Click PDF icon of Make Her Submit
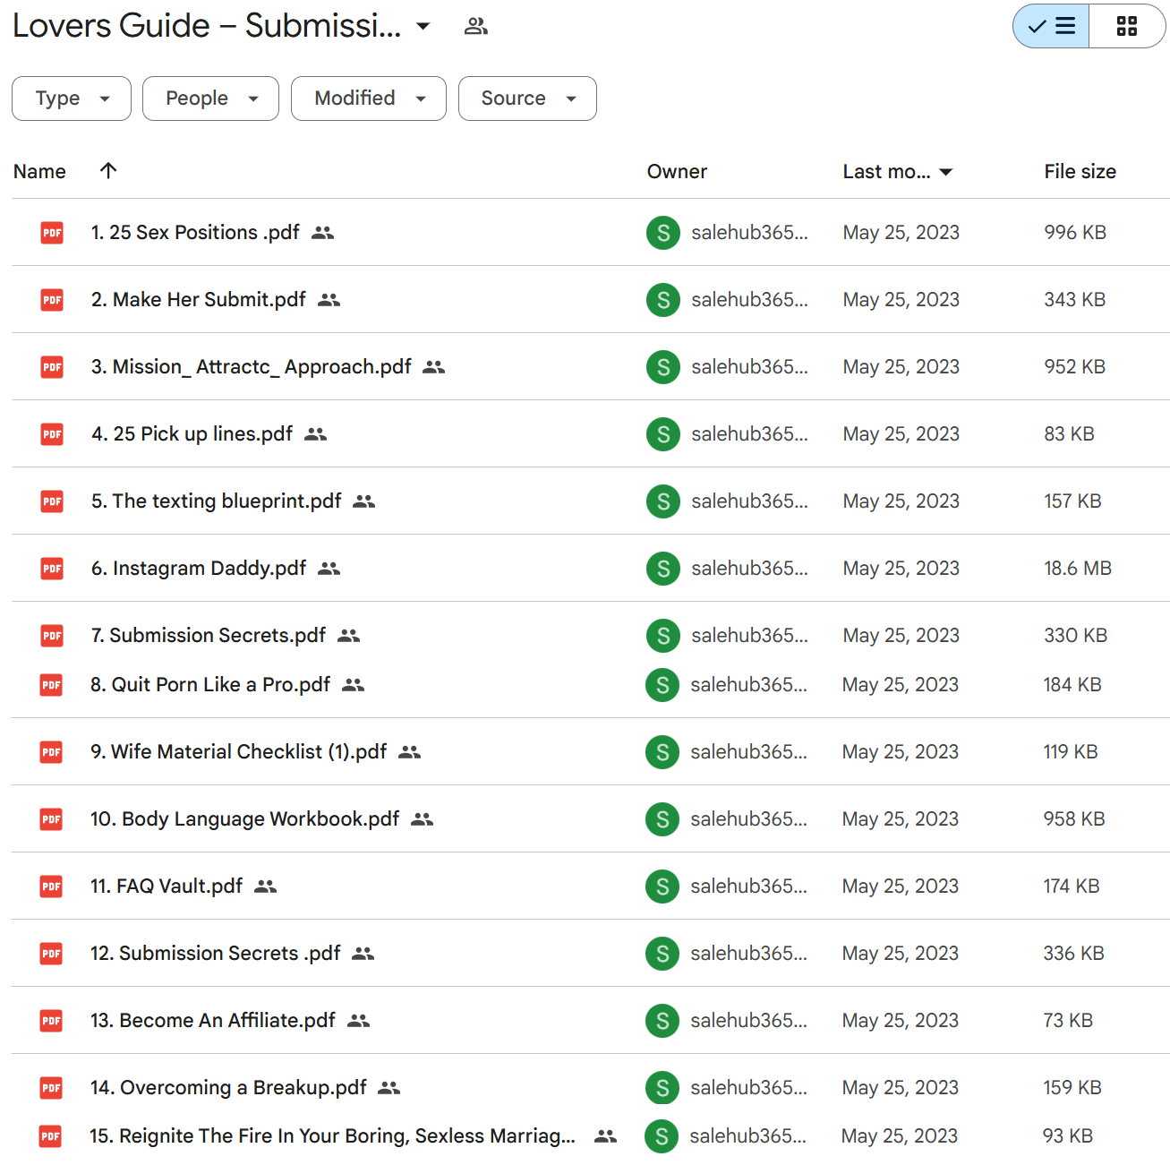 click(52, 300)
